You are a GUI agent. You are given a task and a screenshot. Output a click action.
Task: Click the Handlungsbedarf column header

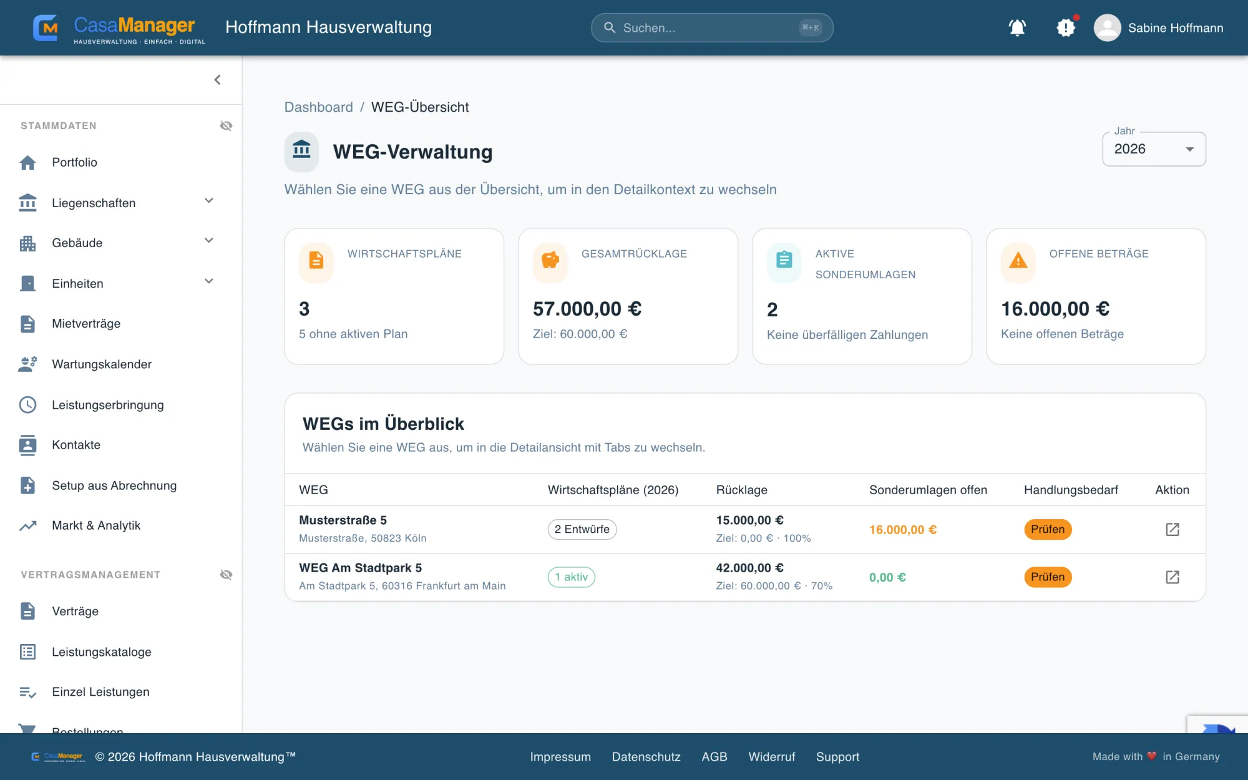(1071, 490)
